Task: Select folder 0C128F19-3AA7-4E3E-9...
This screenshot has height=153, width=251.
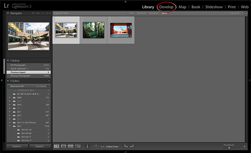Action: [x=29, y=94]
